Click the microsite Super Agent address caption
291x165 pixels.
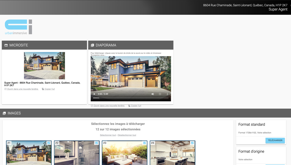point(42,84)
